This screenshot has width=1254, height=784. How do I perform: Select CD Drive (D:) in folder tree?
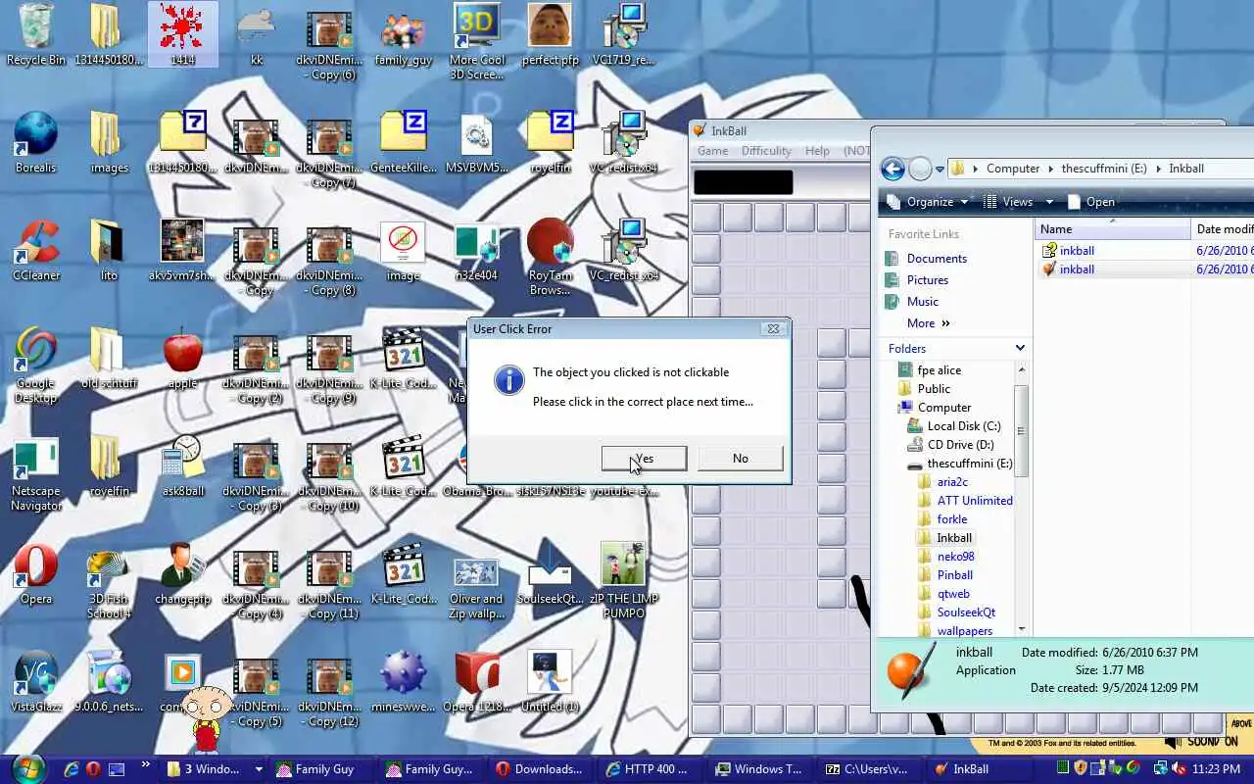point(950,445)
